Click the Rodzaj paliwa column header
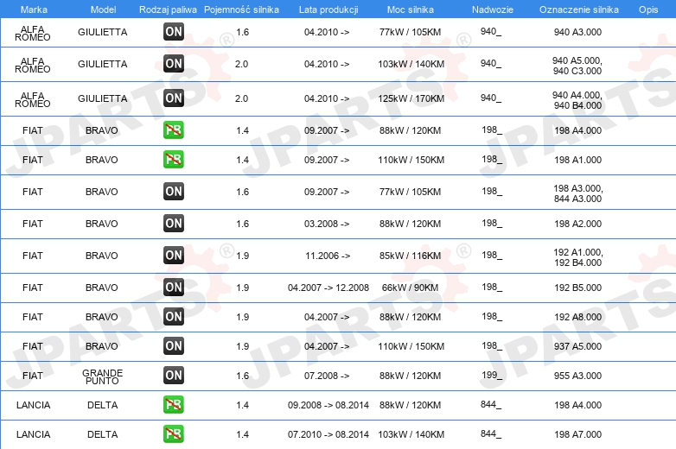 (x=168, y=9)
